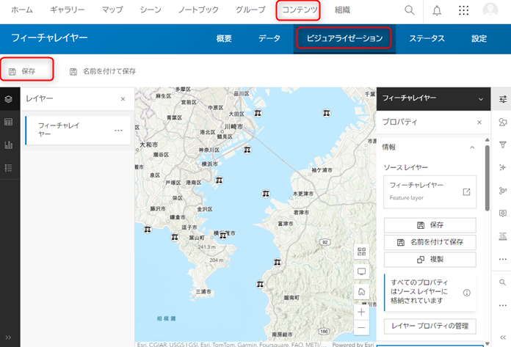This screenshot has width=511, height=347.
Task: Go to シーン in top navigation
Action: click(151, 10)
